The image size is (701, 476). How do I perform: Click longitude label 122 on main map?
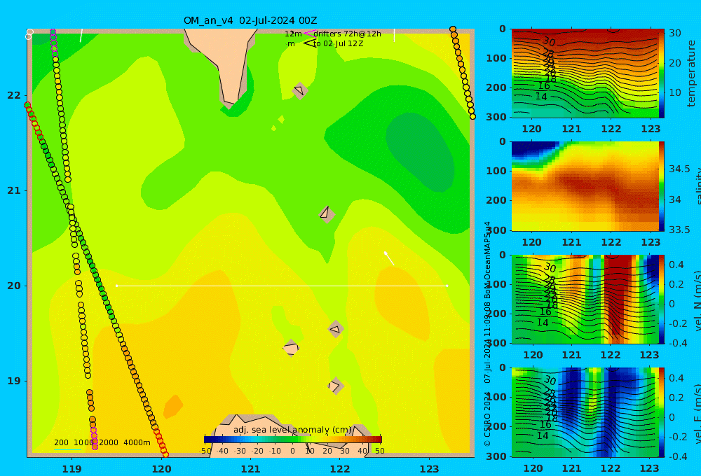tap(340, 469)
